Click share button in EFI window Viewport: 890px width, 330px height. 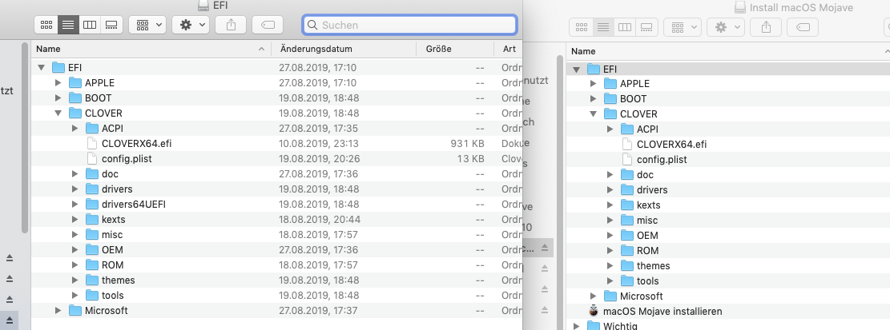tap(231, 25)
